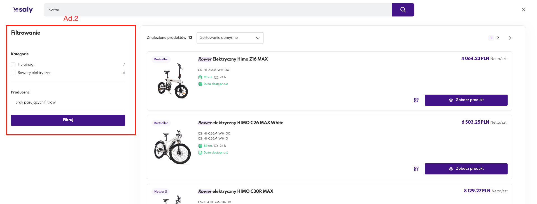This screenshot has width=537, height=204.
Task: Click the Himo Z16 MAX bike thumbnail
Action: [x=172, y=81]
